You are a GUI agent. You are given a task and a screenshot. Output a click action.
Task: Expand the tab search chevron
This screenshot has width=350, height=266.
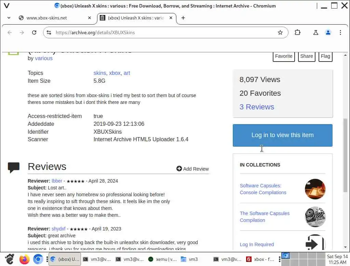(9, 18)
